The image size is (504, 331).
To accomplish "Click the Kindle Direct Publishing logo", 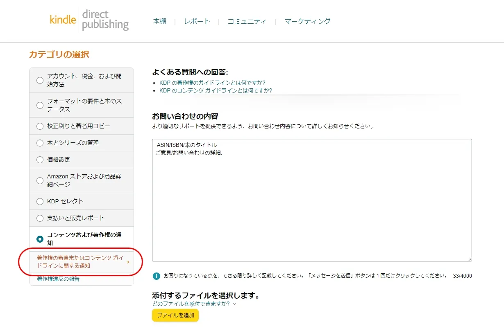I will pyautogui.click(x=89, y=20).
